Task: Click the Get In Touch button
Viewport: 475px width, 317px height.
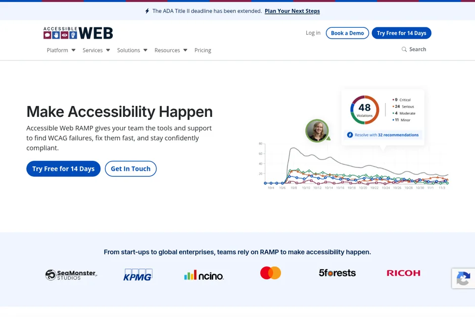Action: click(x=131, y=169)
